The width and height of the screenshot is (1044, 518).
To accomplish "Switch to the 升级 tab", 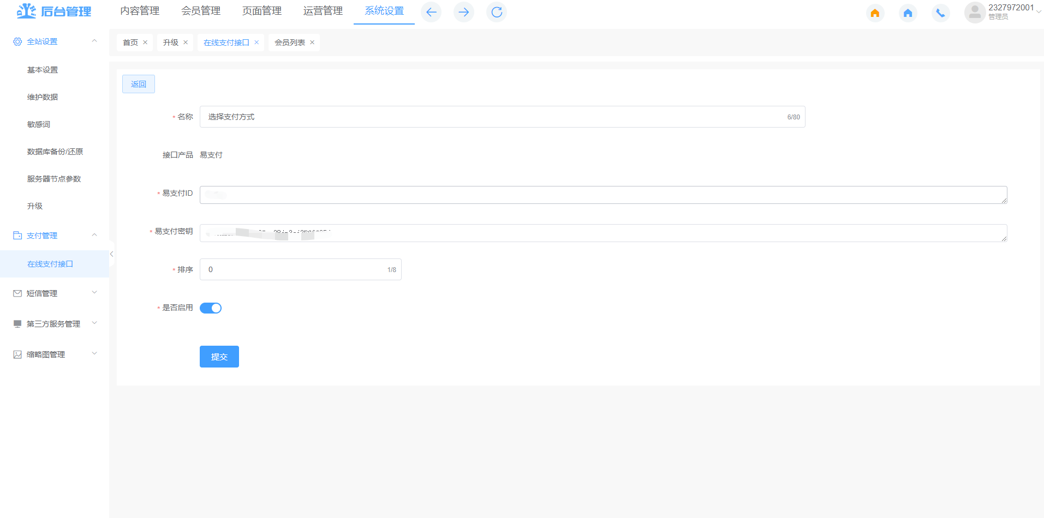I will point(171,43).
